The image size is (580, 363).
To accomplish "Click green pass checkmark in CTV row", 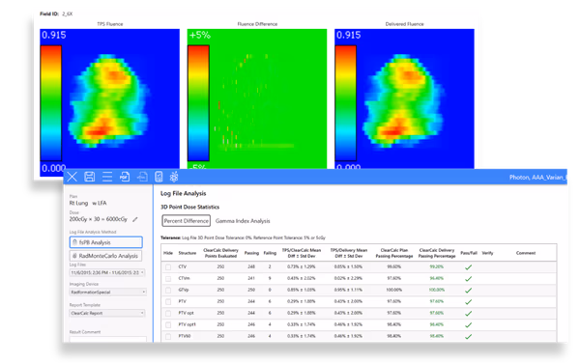I will coord(468,267).
